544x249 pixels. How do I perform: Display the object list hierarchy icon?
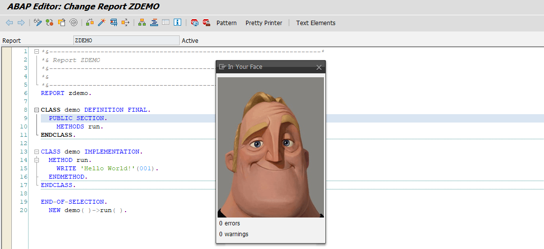[x=142, y=23]
